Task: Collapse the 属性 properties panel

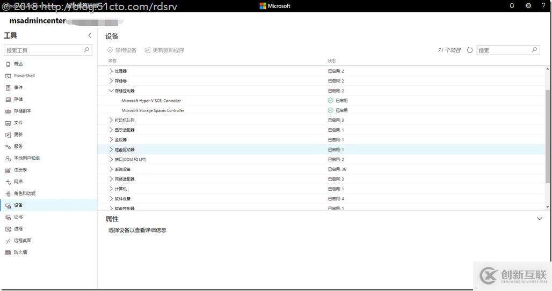Action: 539,219
